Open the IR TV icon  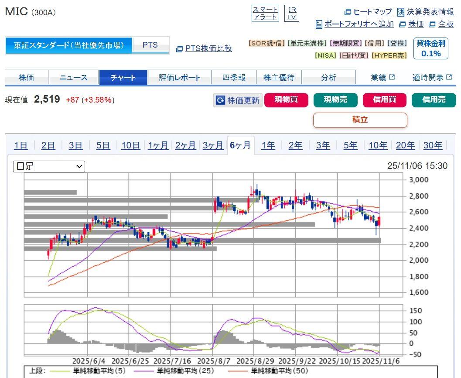(291, 13)
